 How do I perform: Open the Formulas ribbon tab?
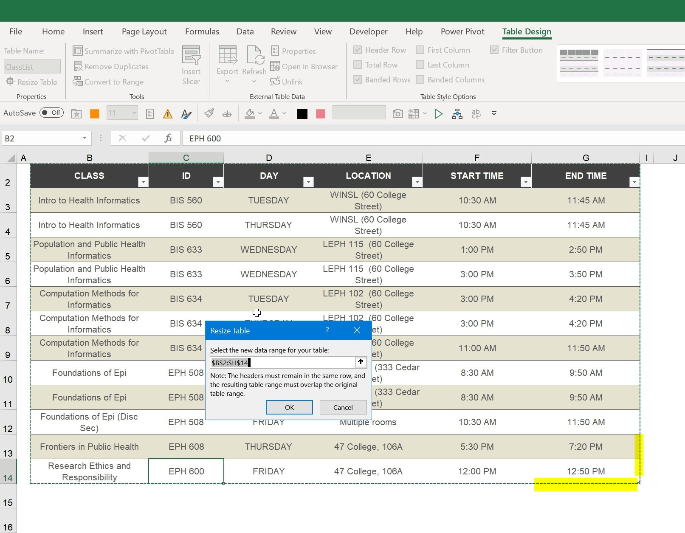[x=202, y=32]
